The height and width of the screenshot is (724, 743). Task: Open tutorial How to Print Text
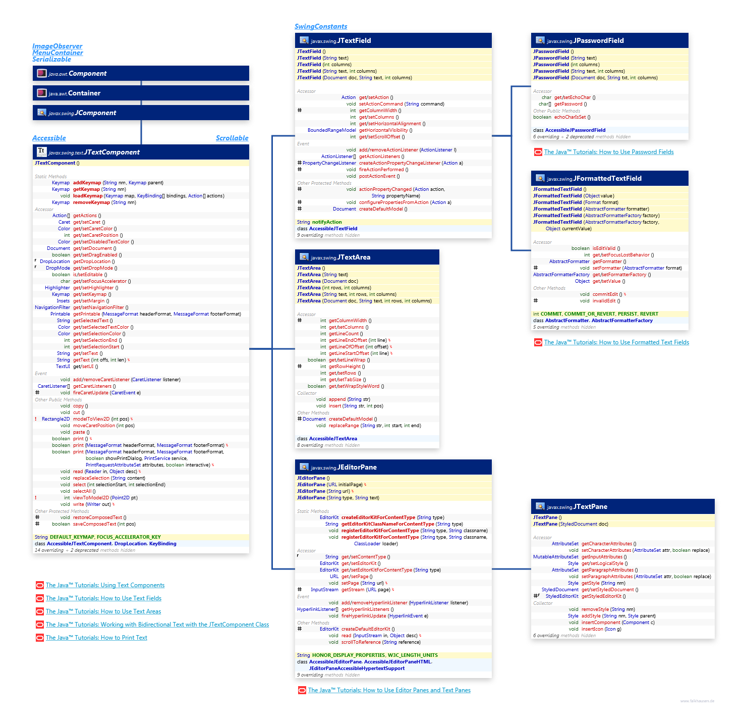(96, 638)
